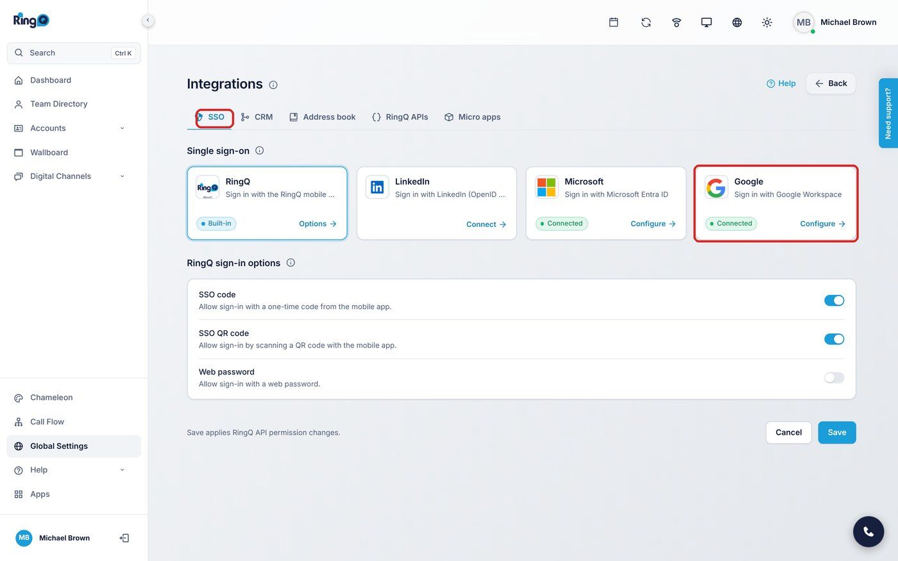Toggle light theme sun icon
This screenshot has width=898, height=561.
point(767,22)
